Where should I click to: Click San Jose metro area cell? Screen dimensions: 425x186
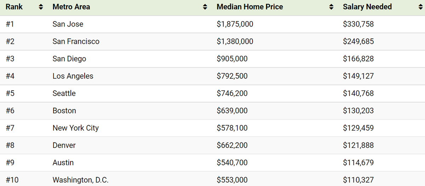point(68,24)
